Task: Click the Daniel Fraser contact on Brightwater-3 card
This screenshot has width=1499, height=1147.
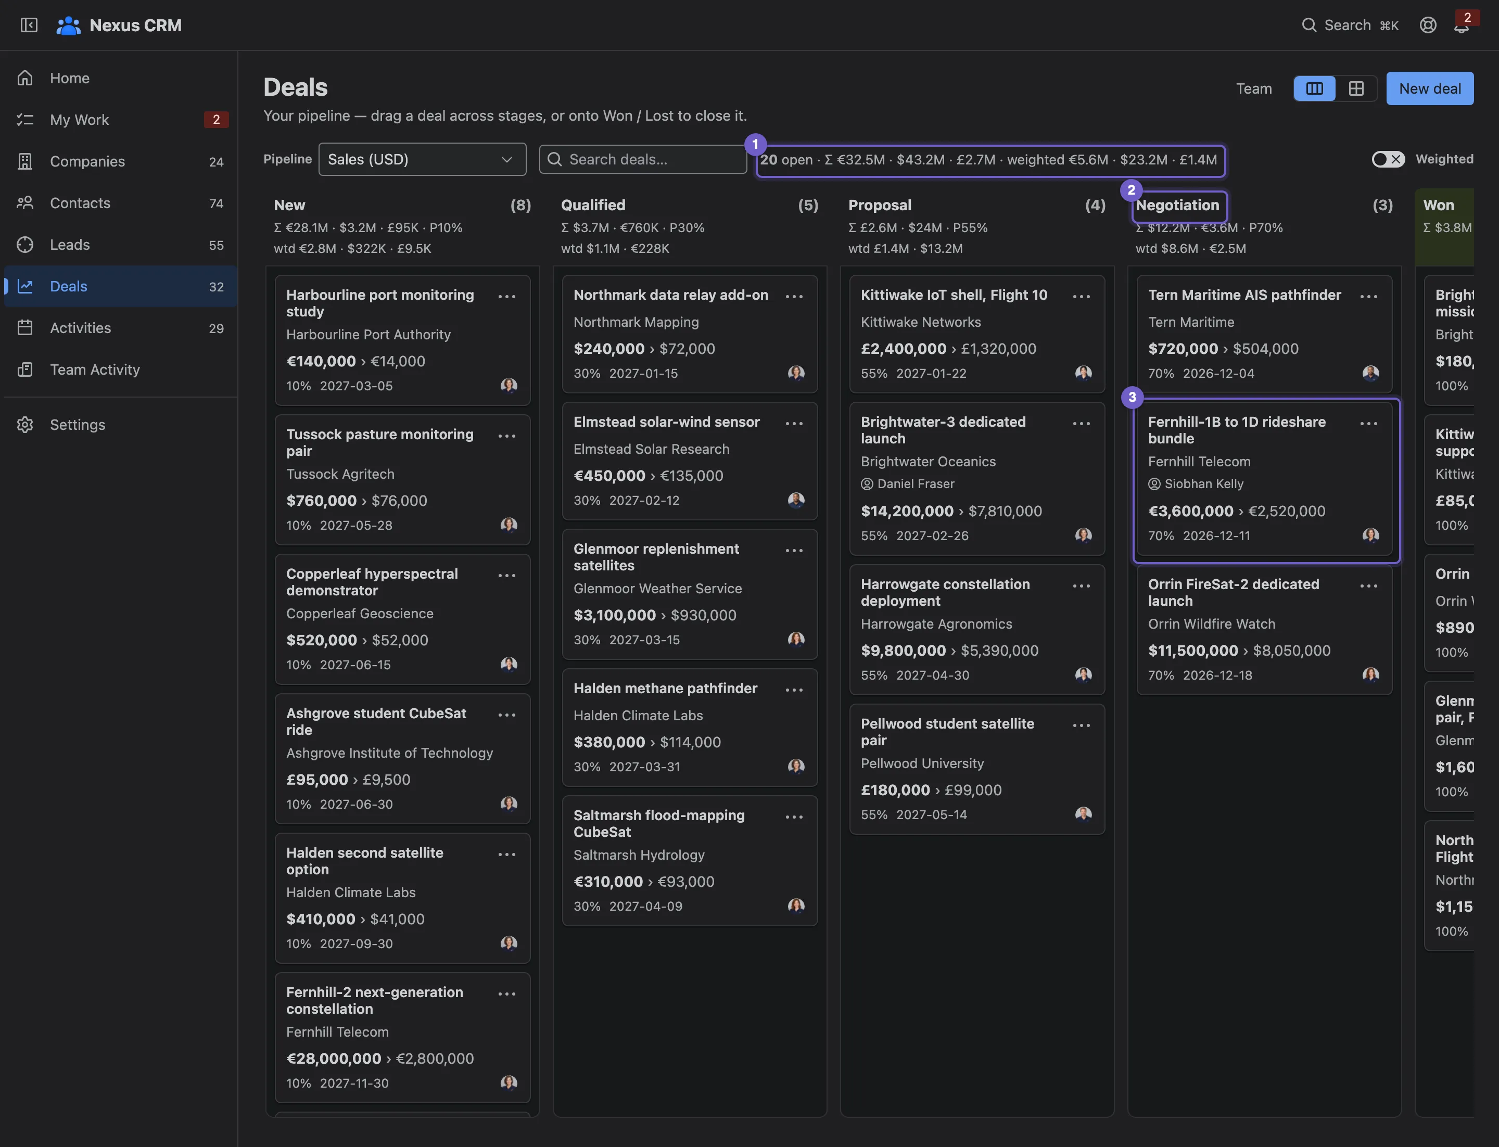Action: (908, 484)
